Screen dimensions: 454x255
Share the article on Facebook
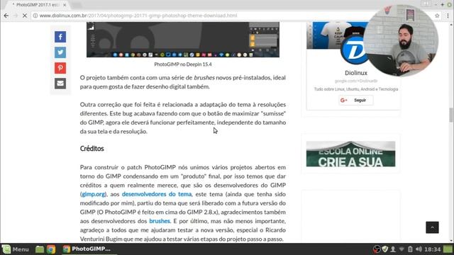(x=60, y=37)
